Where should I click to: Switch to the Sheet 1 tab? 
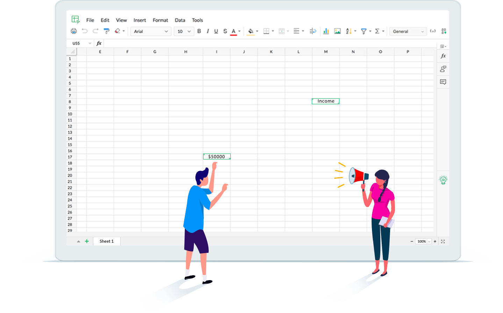pos(107,241)
